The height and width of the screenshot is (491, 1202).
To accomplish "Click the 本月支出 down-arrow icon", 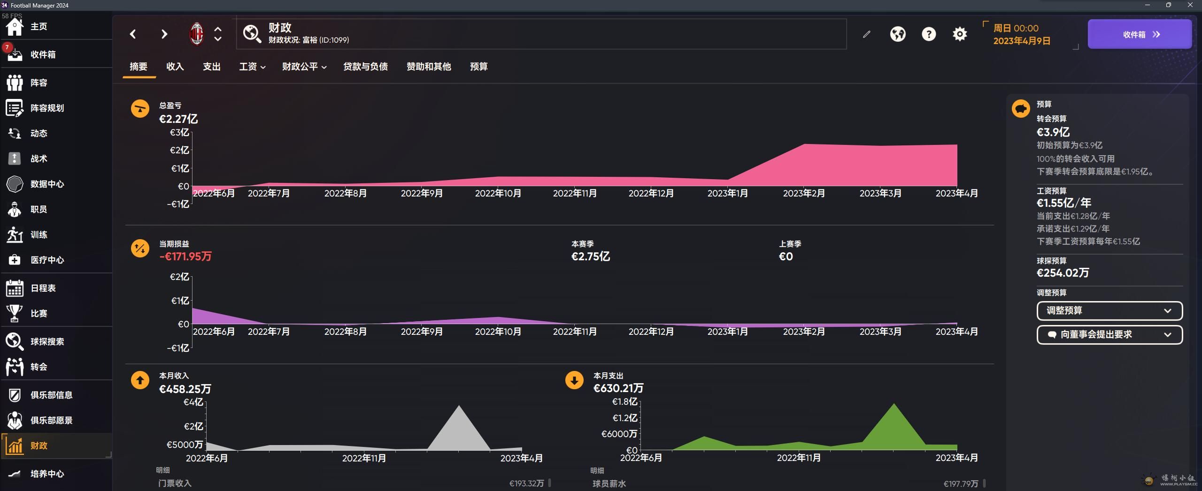I will click(x=574, y=380).
